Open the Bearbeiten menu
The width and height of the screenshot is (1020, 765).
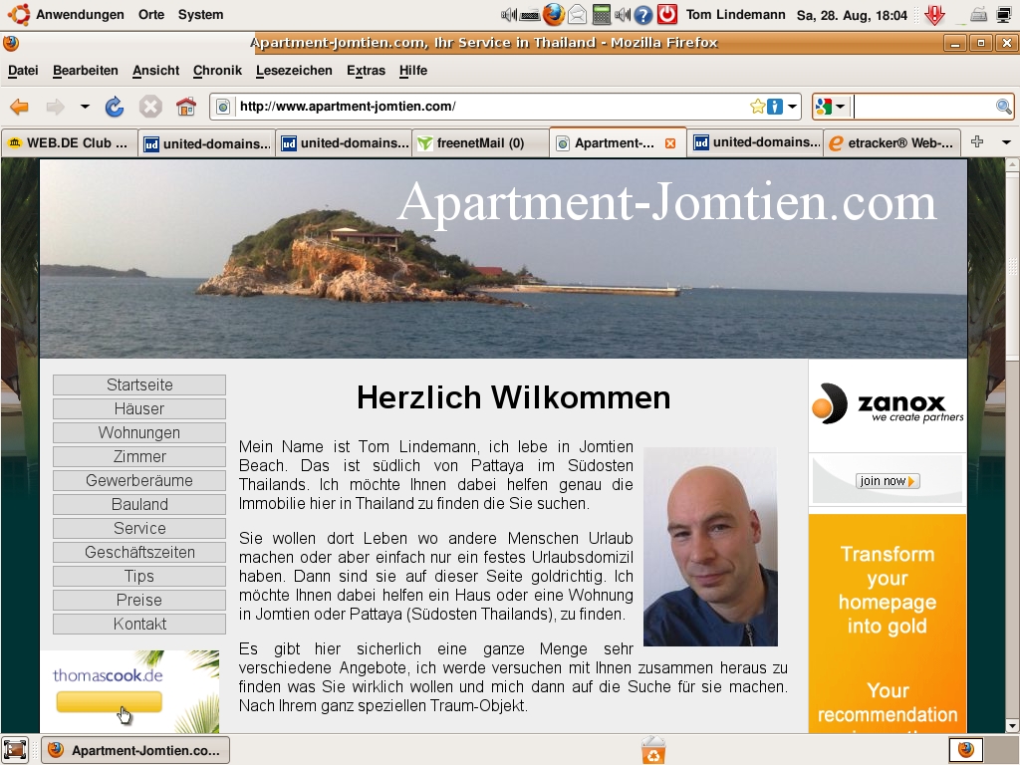(x=86, y=71)
